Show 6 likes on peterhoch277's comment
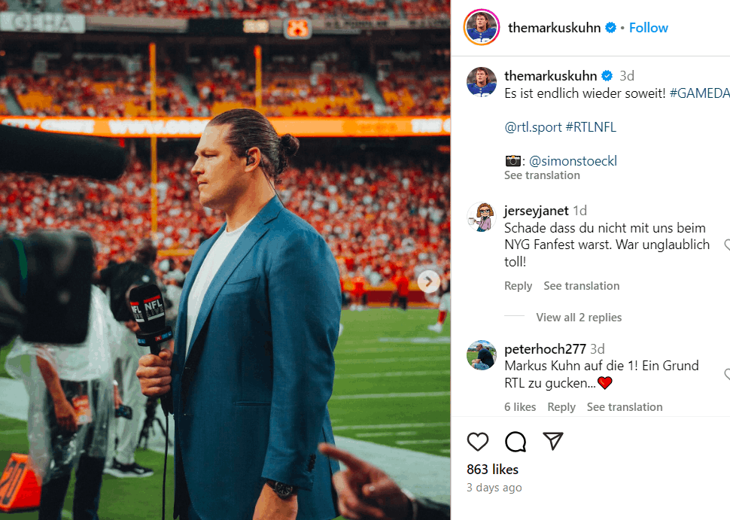This screenshot has width=730, height=520. point(520,407)
